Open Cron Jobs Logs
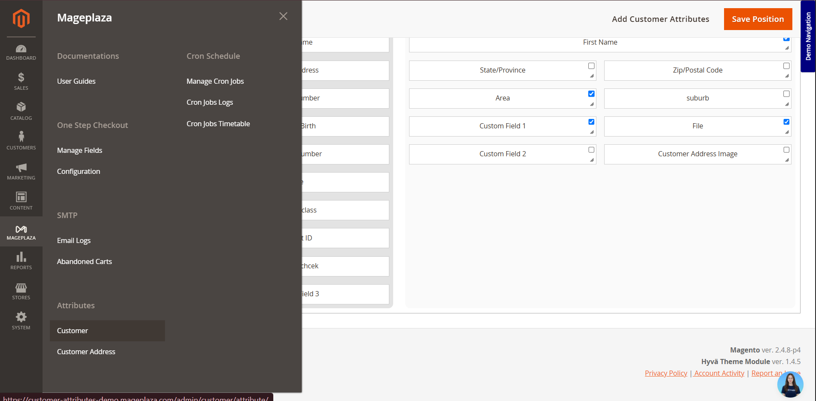This screenshot has width=816, height=401. point(210,102)
